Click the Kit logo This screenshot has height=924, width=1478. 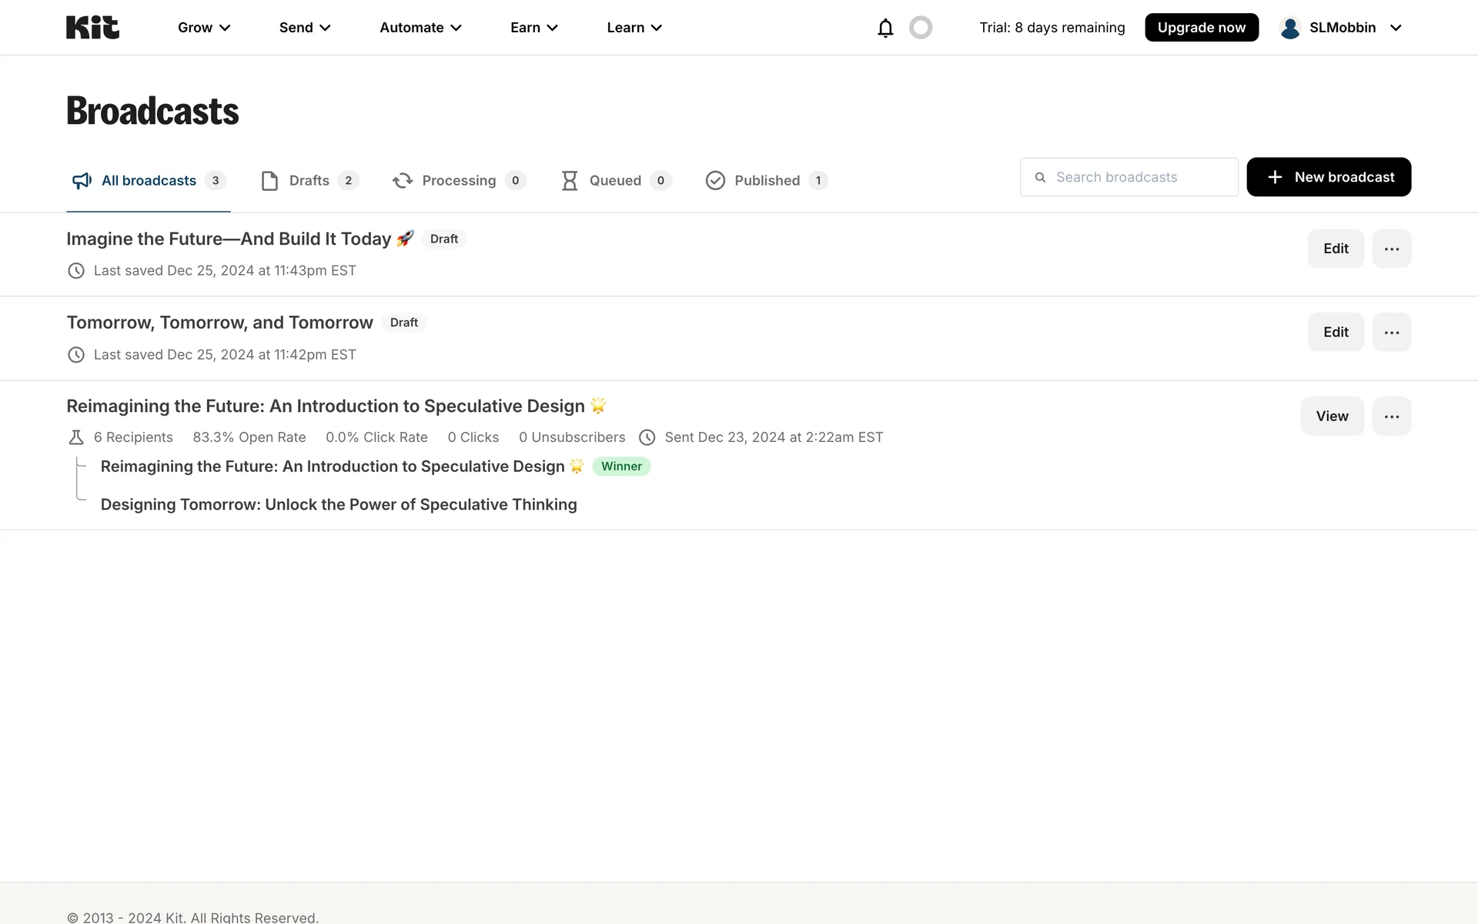[x=92, y=28]
